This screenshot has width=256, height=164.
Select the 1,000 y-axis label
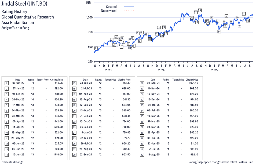coord(89,18)
